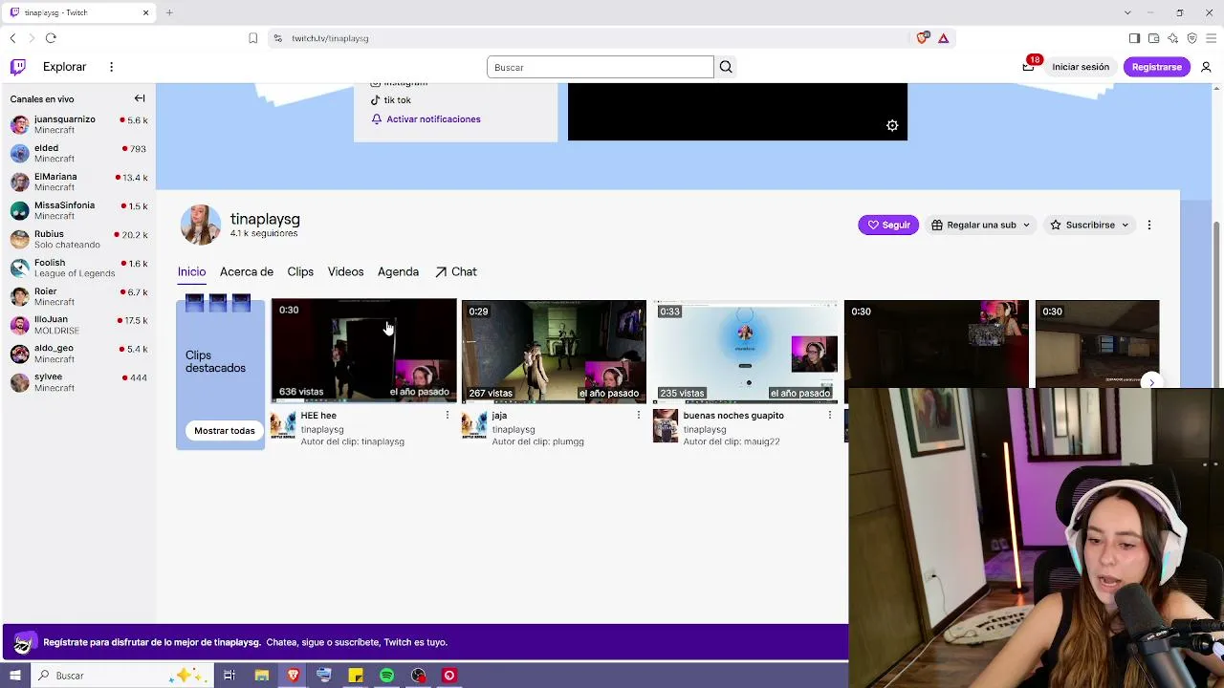Open the Windows Start menu
Viewport: 1224px width, 688px height.
tap(15, 676)
